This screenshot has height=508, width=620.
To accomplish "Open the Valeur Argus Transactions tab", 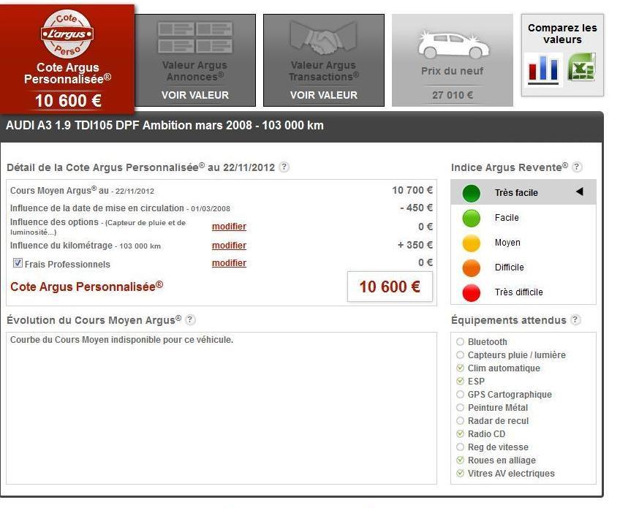I will 324,60.
